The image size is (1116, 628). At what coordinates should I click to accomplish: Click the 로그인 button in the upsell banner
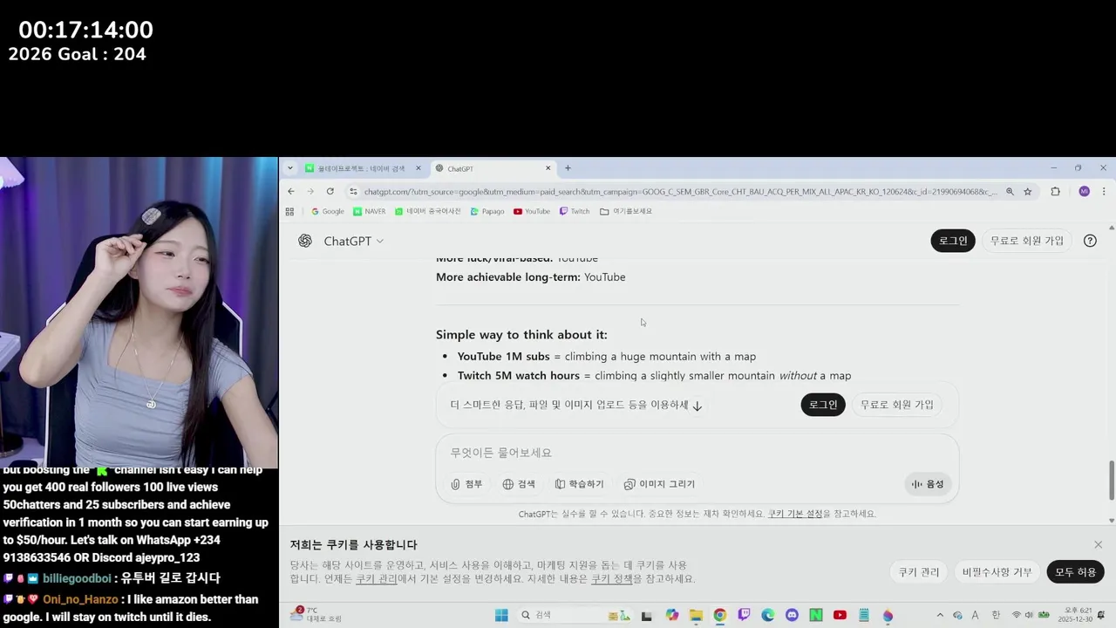823,405
